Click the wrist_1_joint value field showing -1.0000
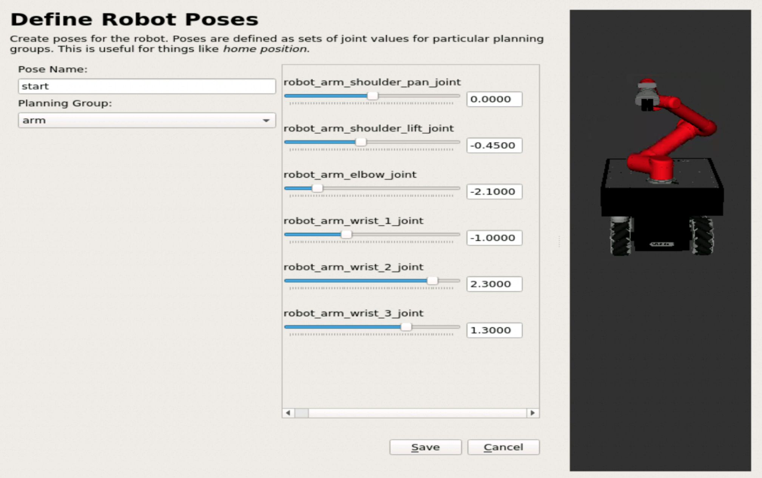The width and height of the screenshot is (762, 478). point(494,238)
